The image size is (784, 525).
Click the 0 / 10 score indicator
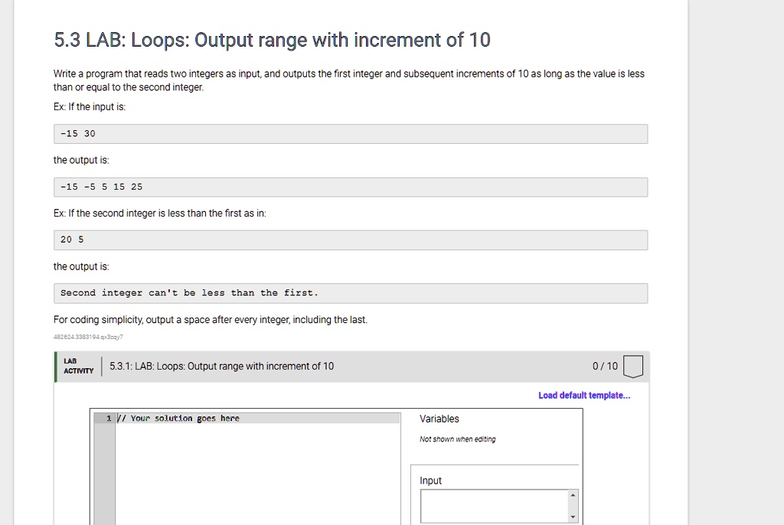[605, 367]
